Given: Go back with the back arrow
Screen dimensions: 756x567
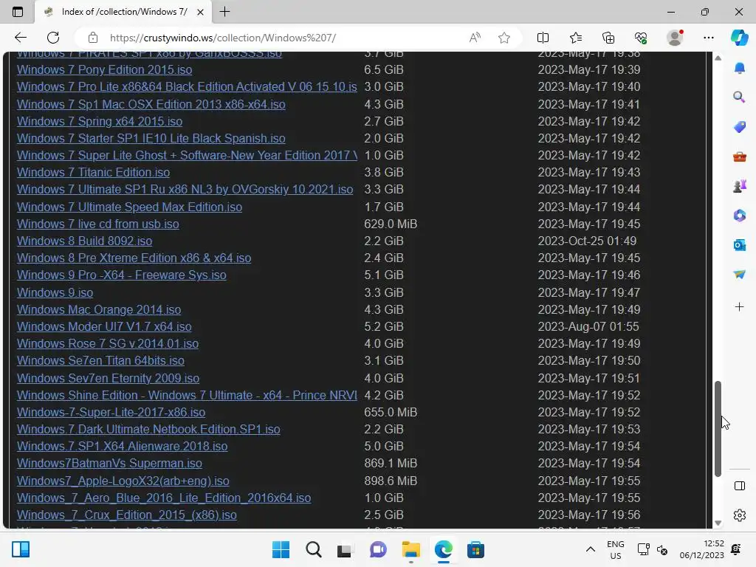Looking at the screenshot, I should [21, 38].
